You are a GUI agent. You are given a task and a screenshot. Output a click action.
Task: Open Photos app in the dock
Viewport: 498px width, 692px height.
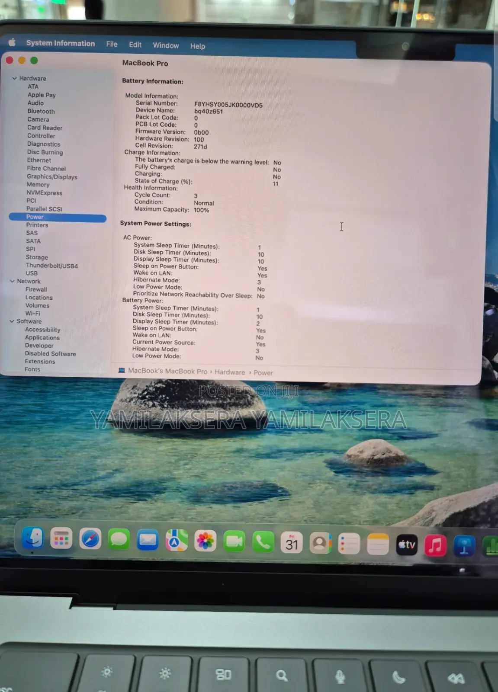(205, 541)
